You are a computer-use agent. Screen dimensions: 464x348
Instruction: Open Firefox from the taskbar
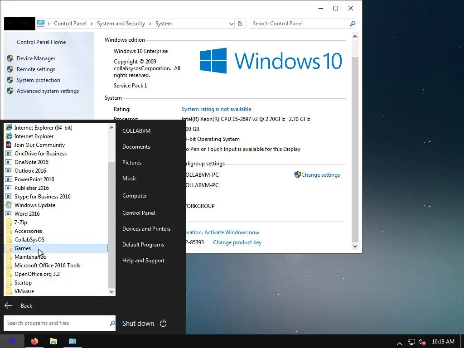coord(34,341)
